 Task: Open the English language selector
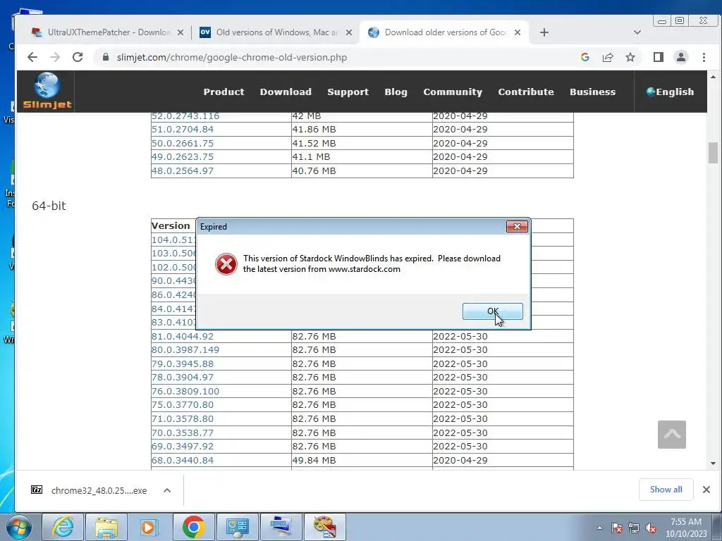click(x=670, y=92)
